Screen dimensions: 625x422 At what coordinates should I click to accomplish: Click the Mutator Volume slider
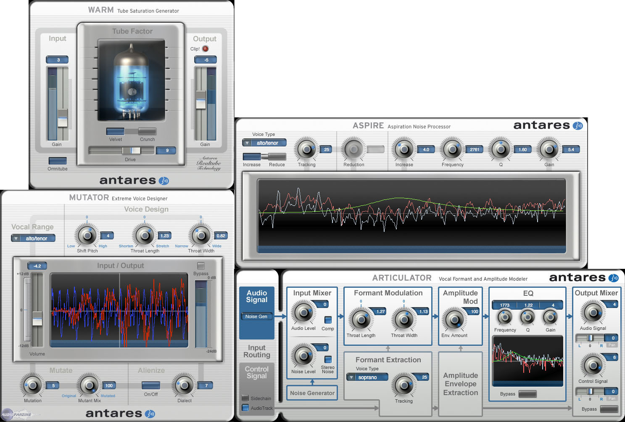click(x=37, y=318)
